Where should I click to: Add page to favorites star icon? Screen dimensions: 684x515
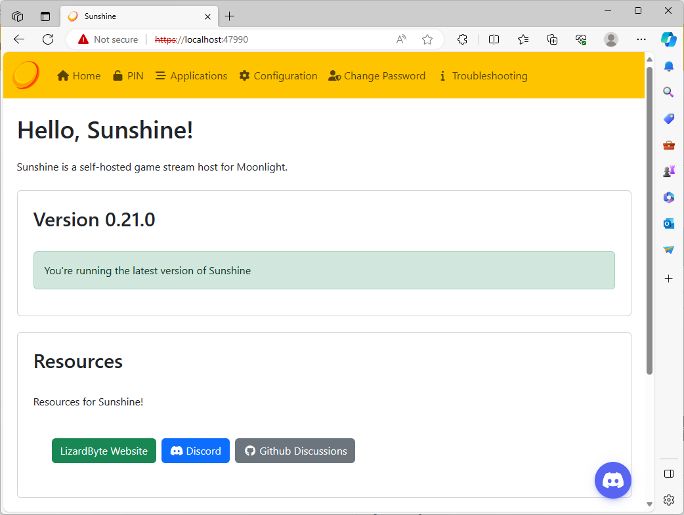[x=427, y=39]
